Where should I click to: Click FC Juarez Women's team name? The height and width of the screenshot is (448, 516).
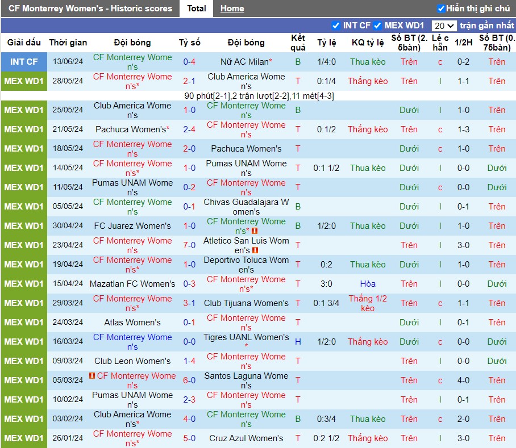click(x=132, y=226)
